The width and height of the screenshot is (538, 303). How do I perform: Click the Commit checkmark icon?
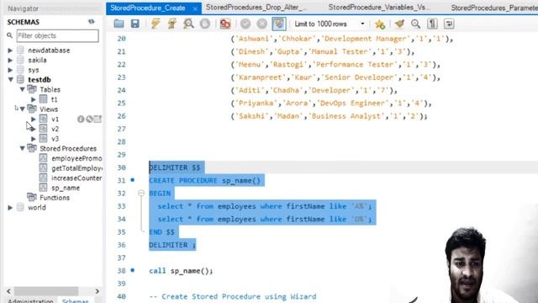pyautogui.click(x=245, y=24)
